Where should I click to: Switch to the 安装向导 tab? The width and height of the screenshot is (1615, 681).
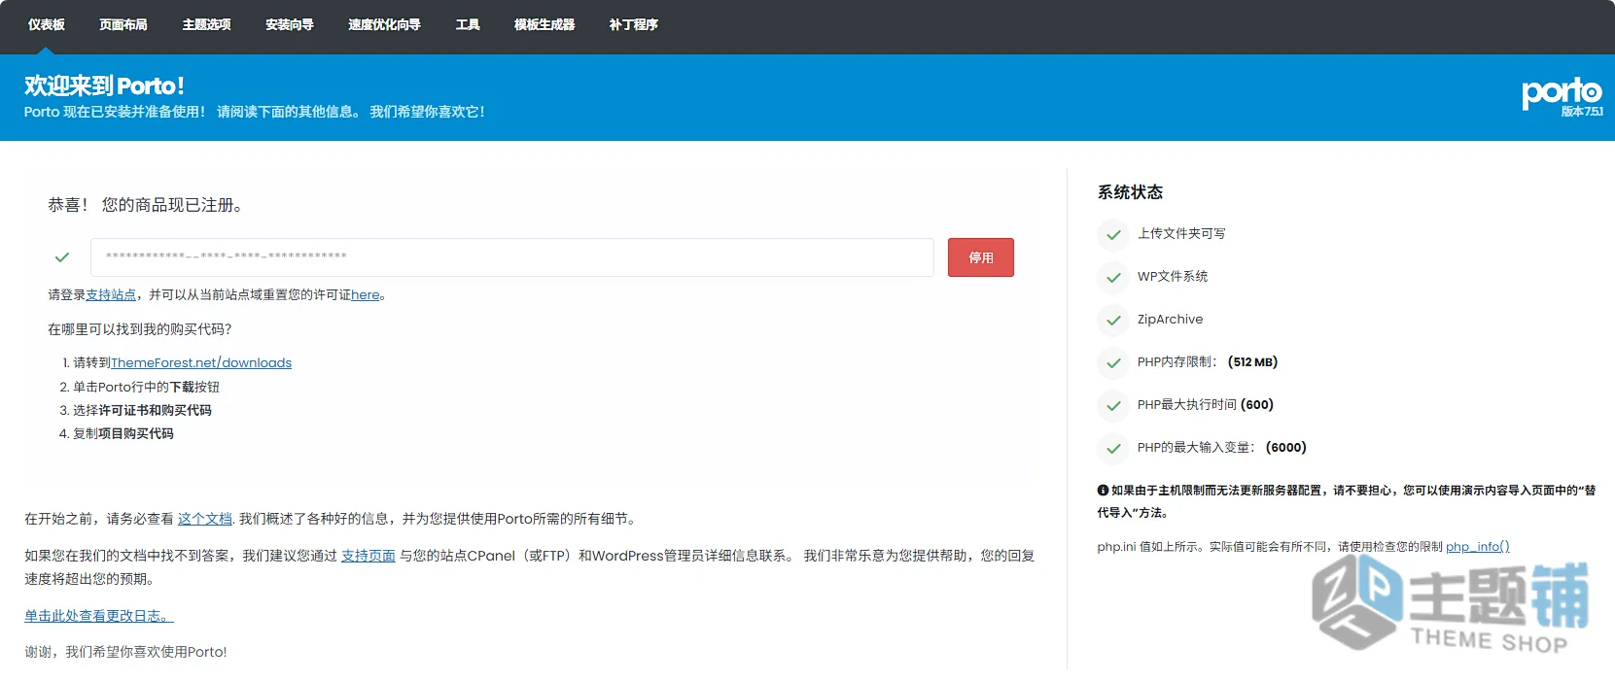coord(290,25)
